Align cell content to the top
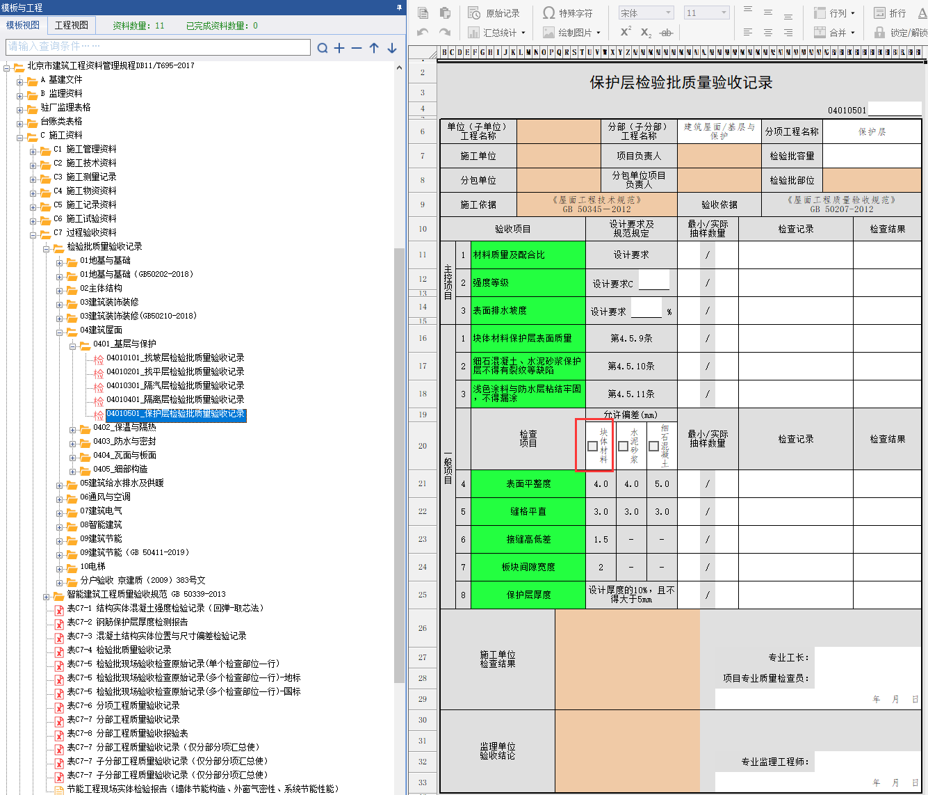928x795 pixels. point(748,10)
